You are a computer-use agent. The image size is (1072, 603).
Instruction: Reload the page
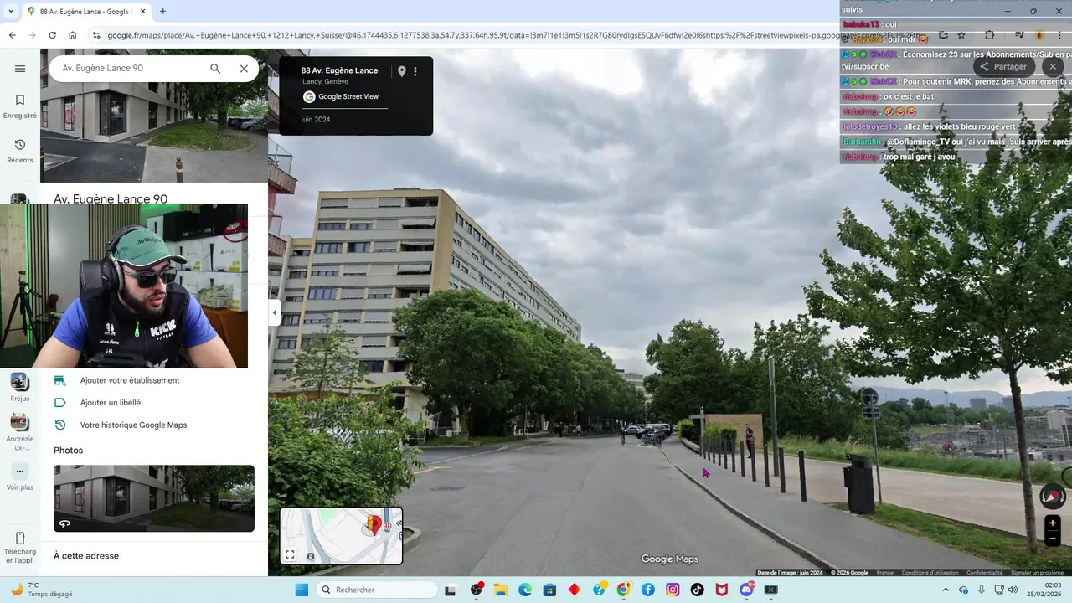point(52,35)
